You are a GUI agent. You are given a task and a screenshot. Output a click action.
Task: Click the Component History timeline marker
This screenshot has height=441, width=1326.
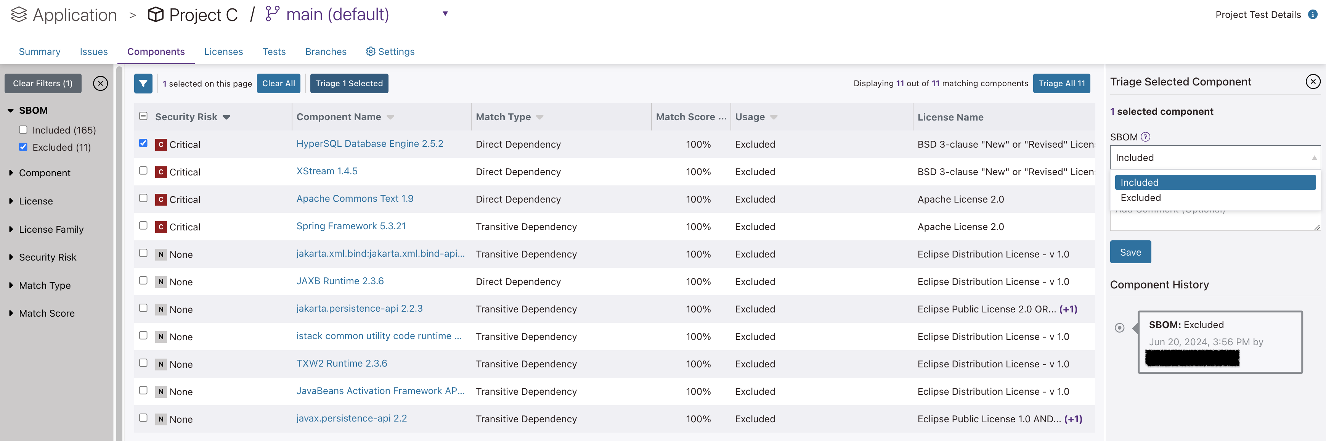[1120, 328]
